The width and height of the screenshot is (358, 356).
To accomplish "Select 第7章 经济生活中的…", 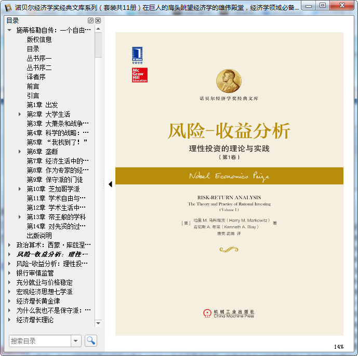I will (x=58, y=161).
